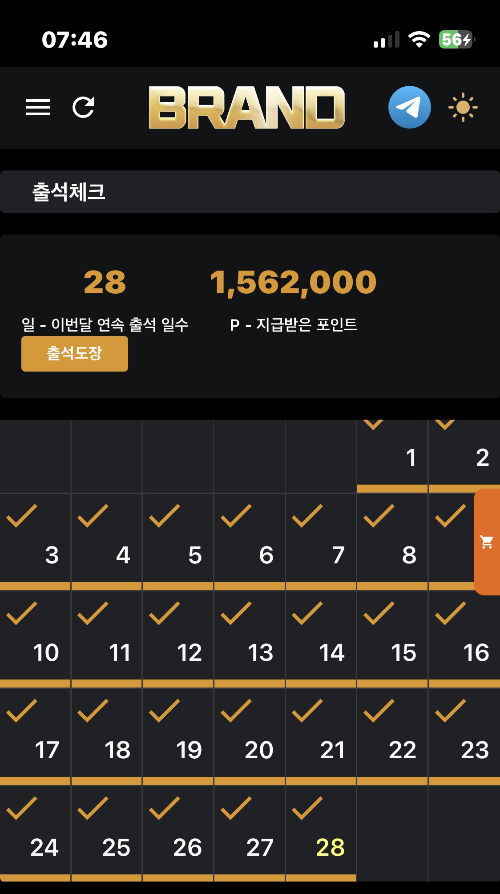Select the 출석체크 section header
Image resolution: width=500 pixels, height=894 pixels.
coord(69,192)
